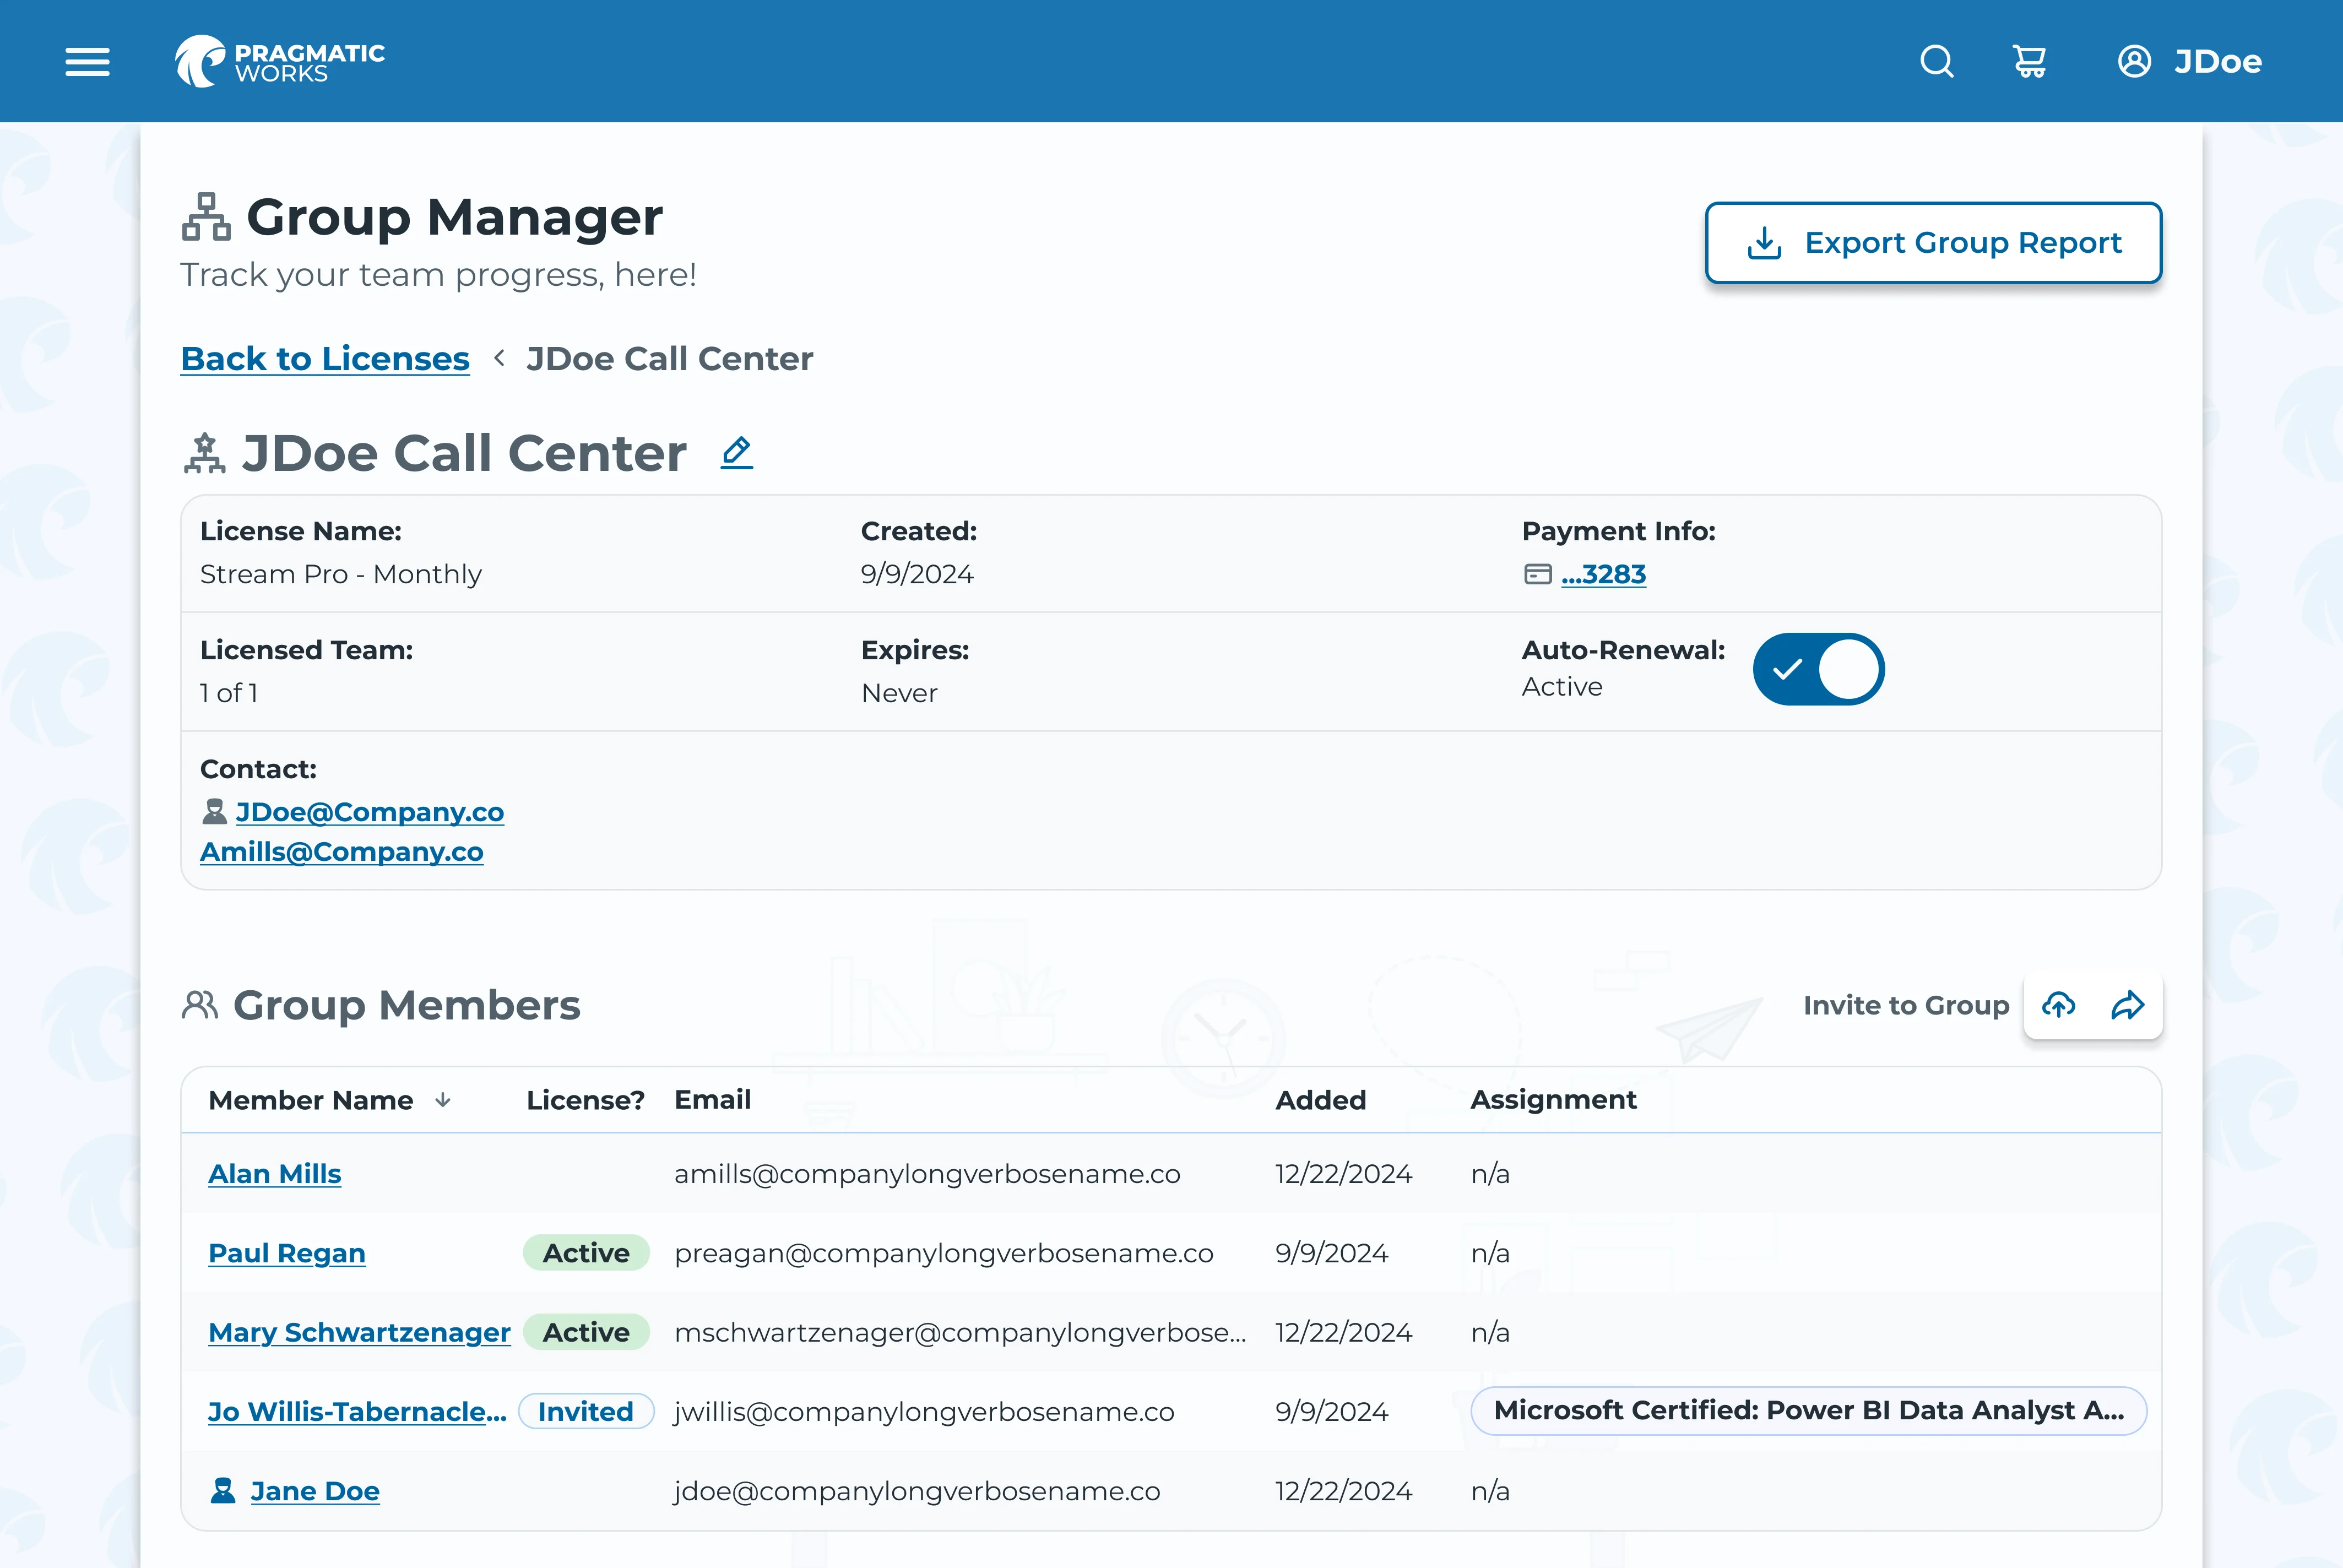The width and height of the screenshot is (2343, 1568).
Task: Click the Invite to Group label
Action: tap(1906, 1005)
